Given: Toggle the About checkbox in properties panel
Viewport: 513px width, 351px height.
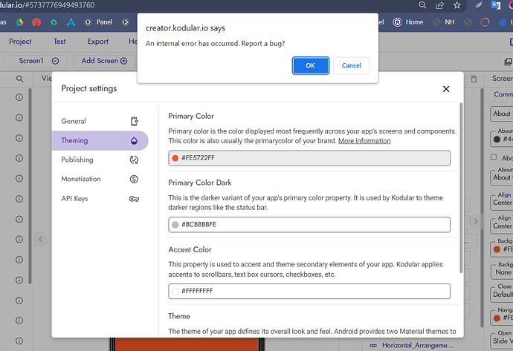Looking at the screenshot, I should [x=494, y=157].
